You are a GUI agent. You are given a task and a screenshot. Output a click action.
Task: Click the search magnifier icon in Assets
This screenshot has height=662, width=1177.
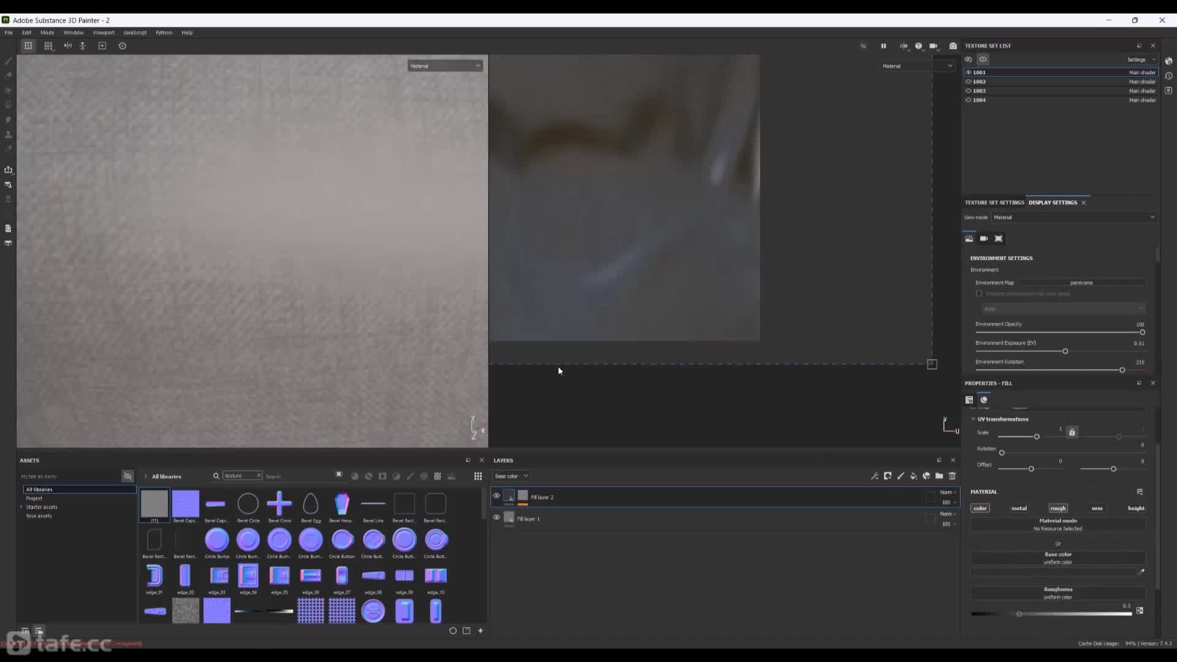click(216, 476)
